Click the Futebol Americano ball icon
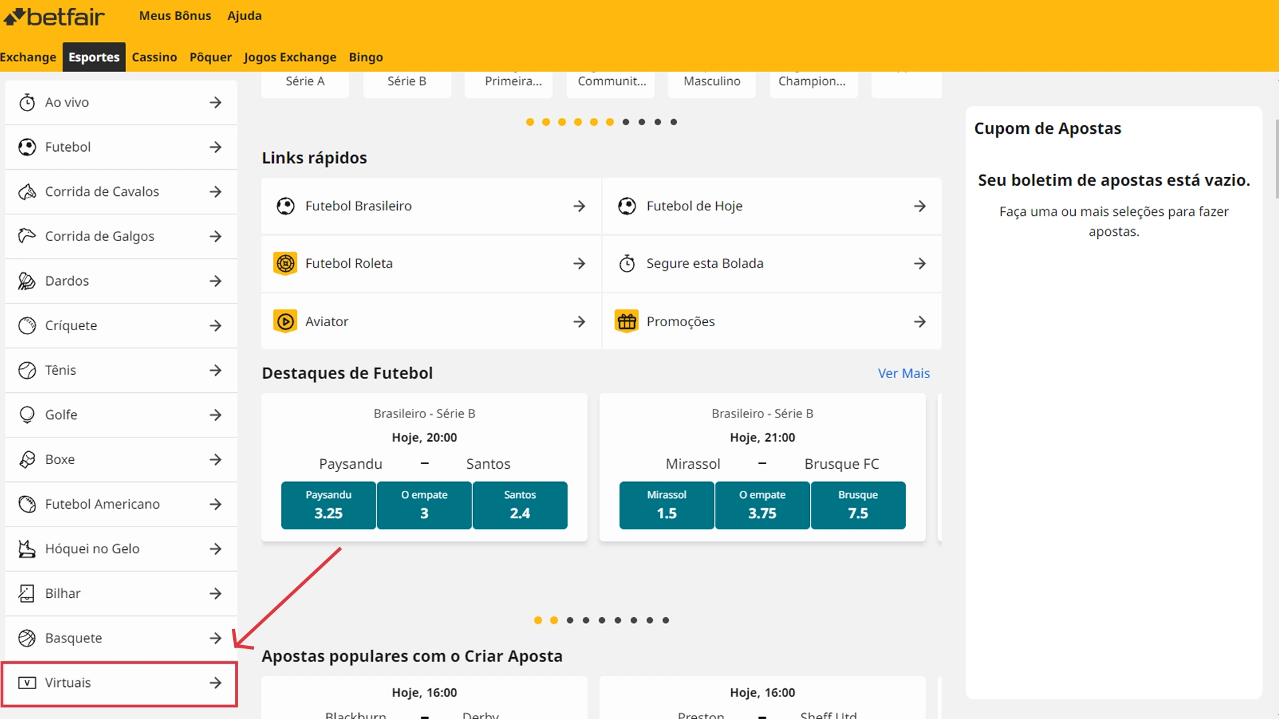The height and width of the screenshot is (719, 1279). [x=27, y=504]
